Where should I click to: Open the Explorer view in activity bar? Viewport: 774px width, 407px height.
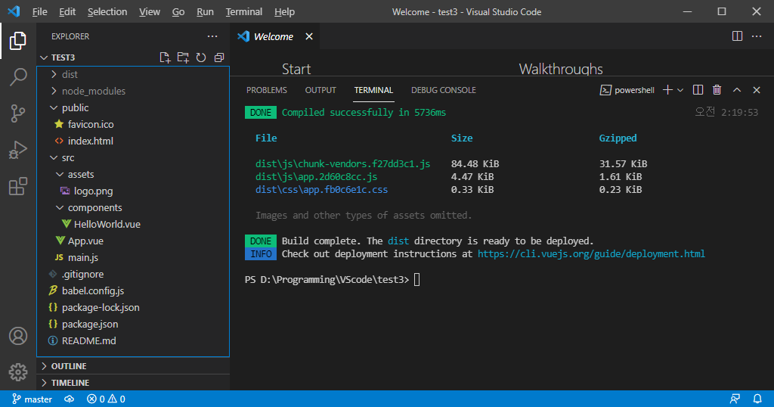point(18,41)
